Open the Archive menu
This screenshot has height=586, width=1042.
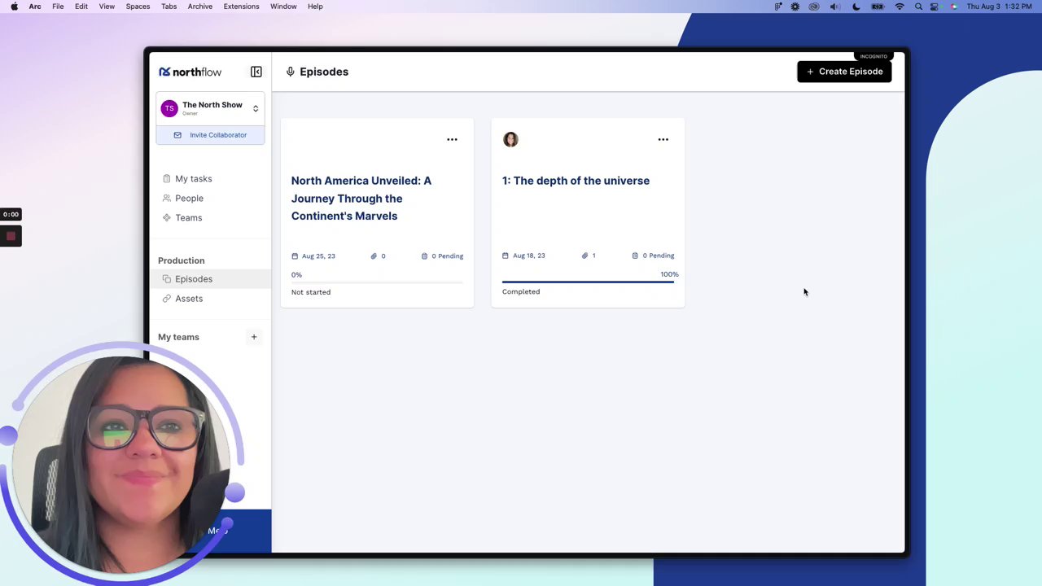[x=199, y=7]
